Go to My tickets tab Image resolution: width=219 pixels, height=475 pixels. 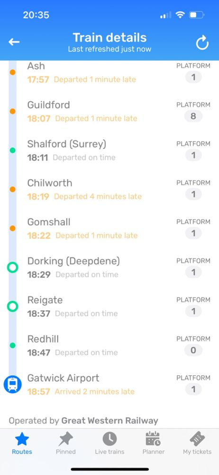tap(197, 443)
